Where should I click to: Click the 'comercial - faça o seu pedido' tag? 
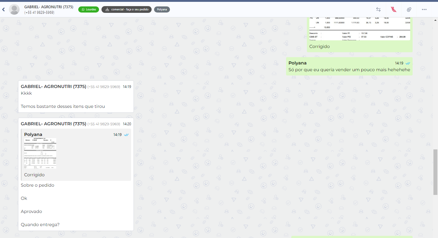(x=127, y=9)
